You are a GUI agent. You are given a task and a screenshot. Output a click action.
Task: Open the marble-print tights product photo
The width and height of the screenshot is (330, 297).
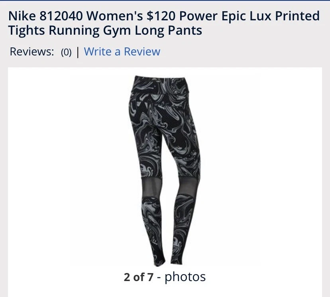point(165,171)
